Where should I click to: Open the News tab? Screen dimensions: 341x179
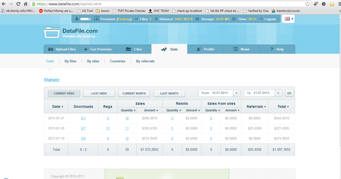(x=241, y=49)
